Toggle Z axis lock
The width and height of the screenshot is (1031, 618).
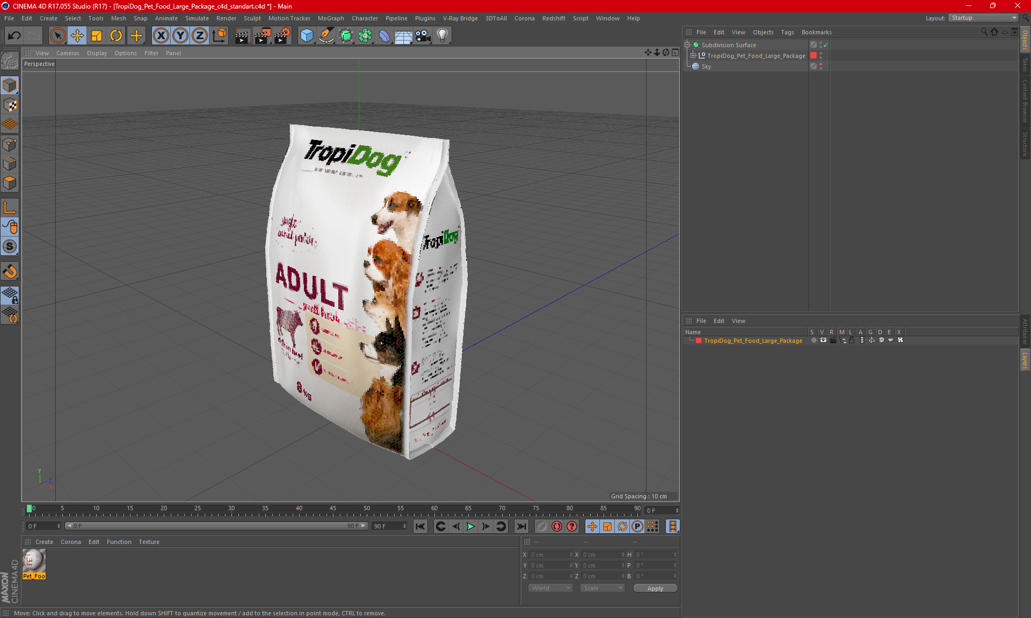tap(200, 36)
